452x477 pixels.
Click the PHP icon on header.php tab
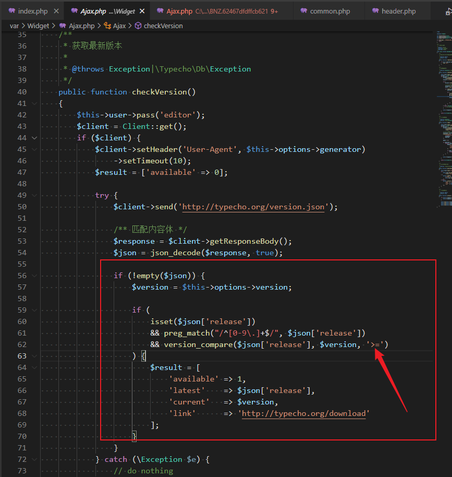pos(375,11)
